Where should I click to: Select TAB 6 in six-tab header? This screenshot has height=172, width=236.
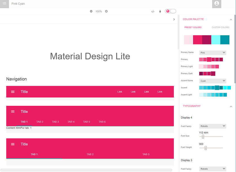click(102, 122)
